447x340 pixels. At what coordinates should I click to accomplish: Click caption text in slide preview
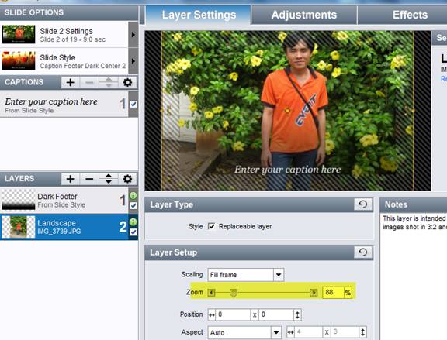(287, 170)
